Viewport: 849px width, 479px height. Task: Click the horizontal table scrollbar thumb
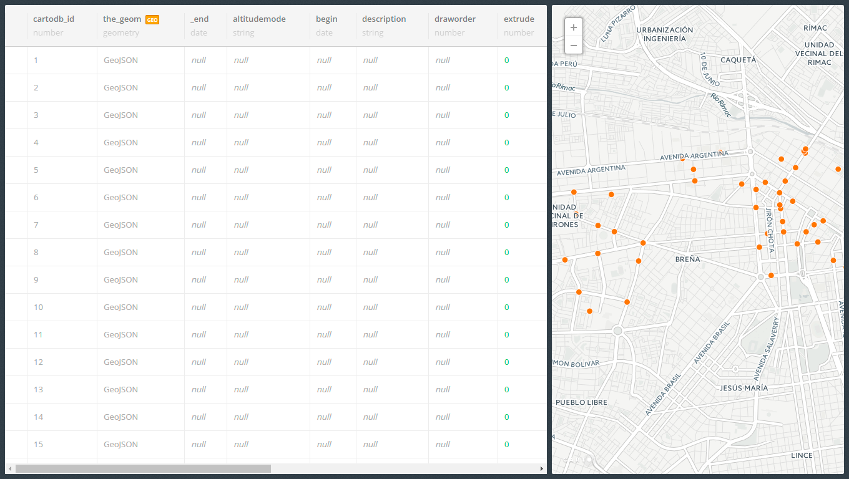click(x=143, y=468)
